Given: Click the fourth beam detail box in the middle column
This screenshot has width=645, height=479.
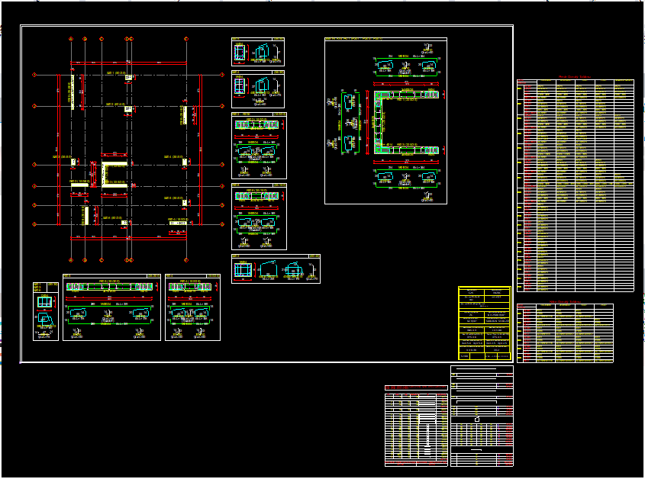Looking at the screenshot, I should 259,217.
